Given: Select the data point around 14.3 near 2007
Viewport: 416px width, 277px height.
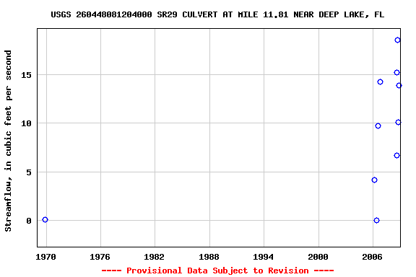Looking at the screenshot, I should click(x=380, y=82).
